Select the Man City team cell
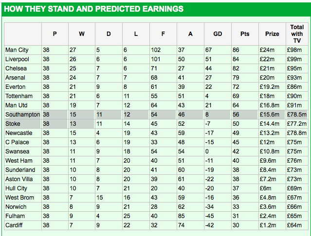The height and width of the screenshot is (236, 311). [x=23, y=50]
